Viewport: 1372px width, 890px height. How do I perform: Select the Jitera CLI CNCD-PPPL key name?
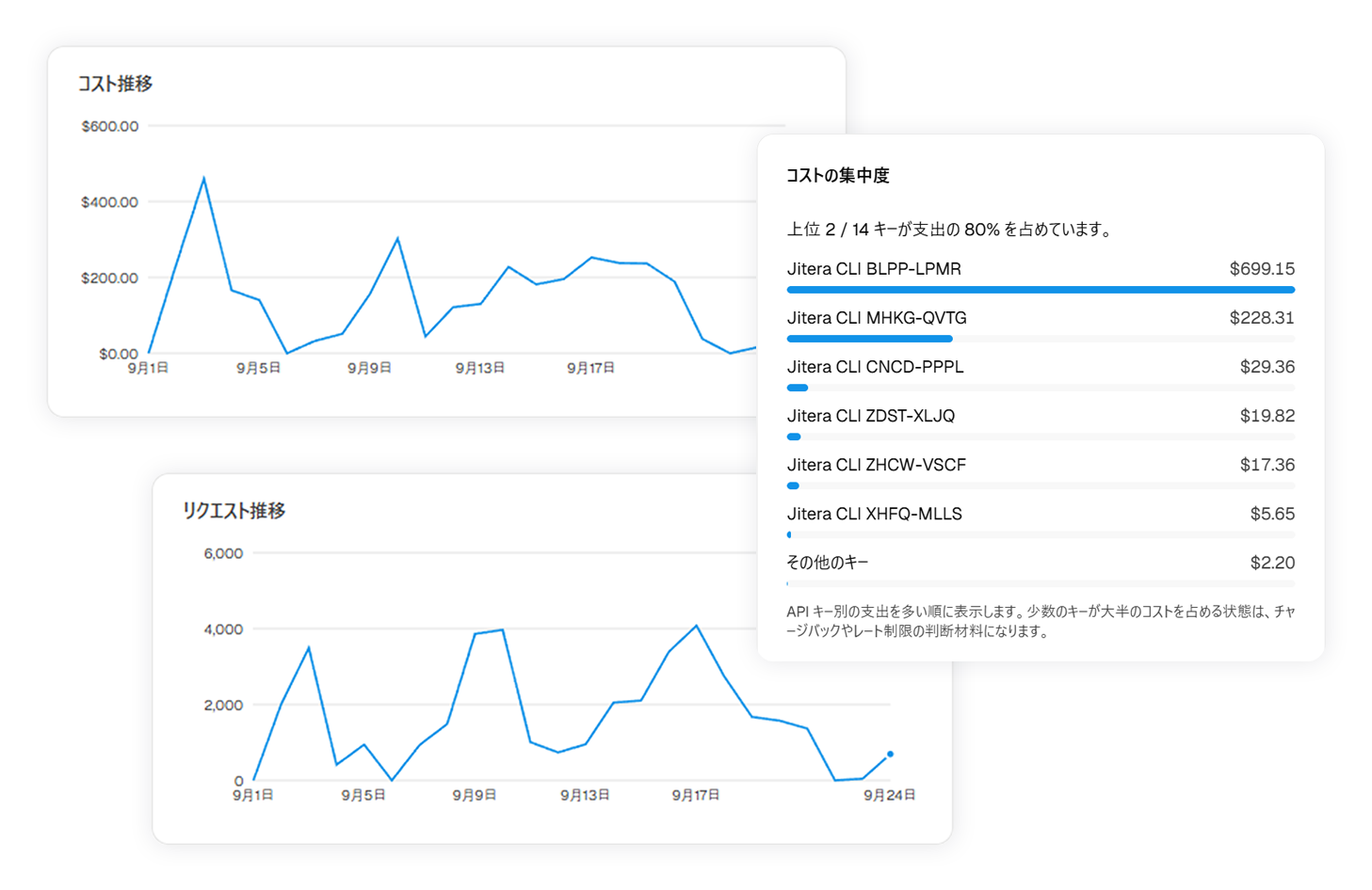[875, 367]
